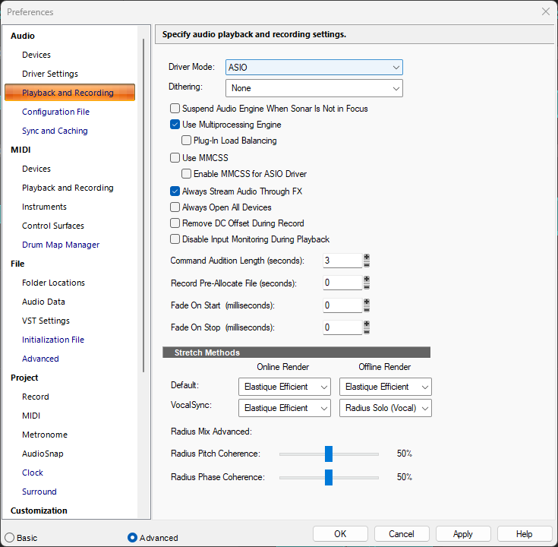Click the Apply button

pos(463,534)
